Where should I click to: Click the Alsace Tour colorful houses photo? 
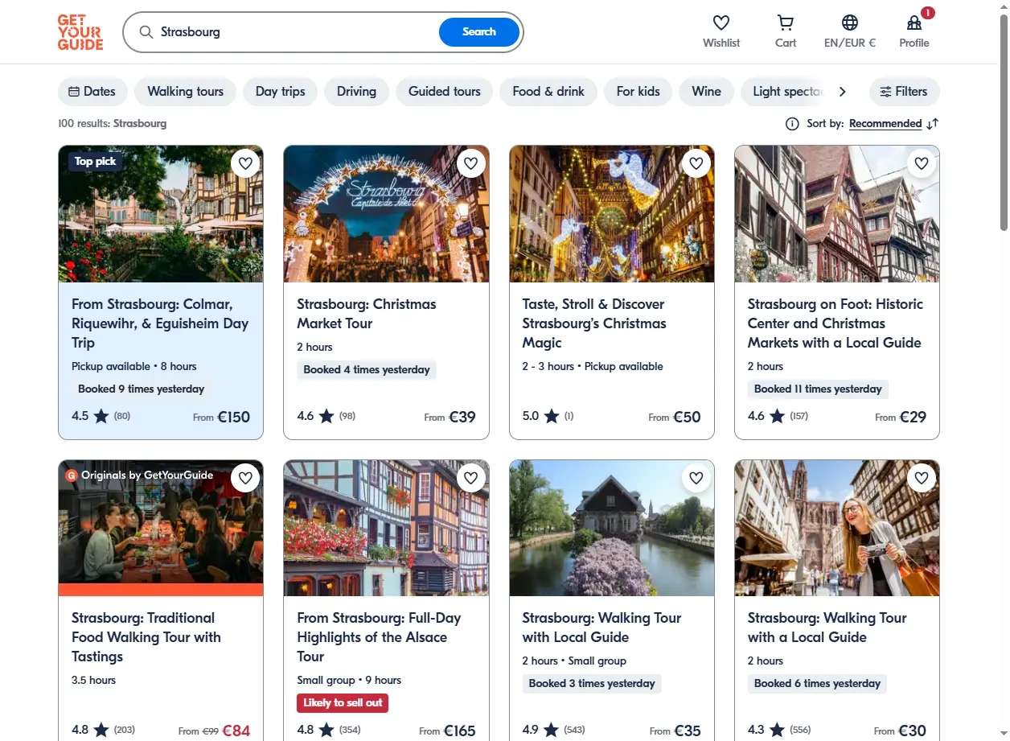pyautogui.click(x=386, y=528)
